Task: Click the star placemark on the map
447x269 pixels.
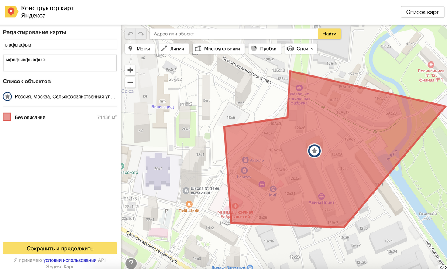Action: tap(314, 150)
